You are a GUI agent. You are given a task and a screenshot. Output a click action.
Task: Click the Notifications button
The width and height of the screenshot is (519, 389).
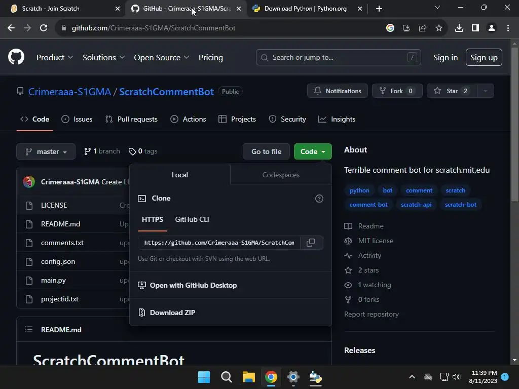pos(337,91)
